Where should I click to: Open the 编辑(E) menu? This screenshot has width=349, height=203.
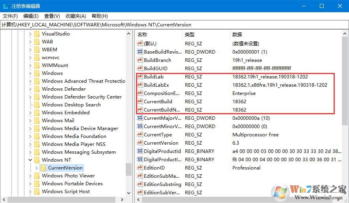[31, 16]
